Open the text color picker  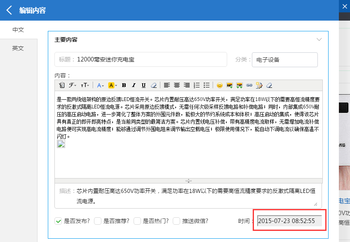[100, 85]
